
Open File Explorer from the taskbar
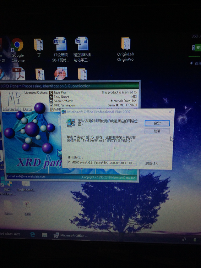pyautogui.click(x=45, y=235)
